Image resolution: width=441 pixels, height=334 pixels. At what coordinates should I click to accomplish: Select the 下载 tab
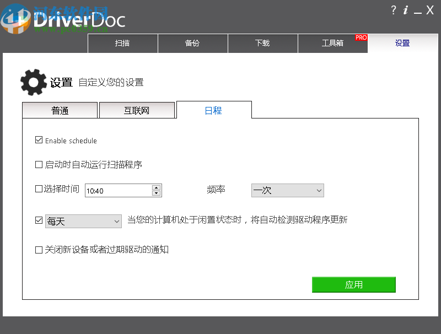(263, 44)
